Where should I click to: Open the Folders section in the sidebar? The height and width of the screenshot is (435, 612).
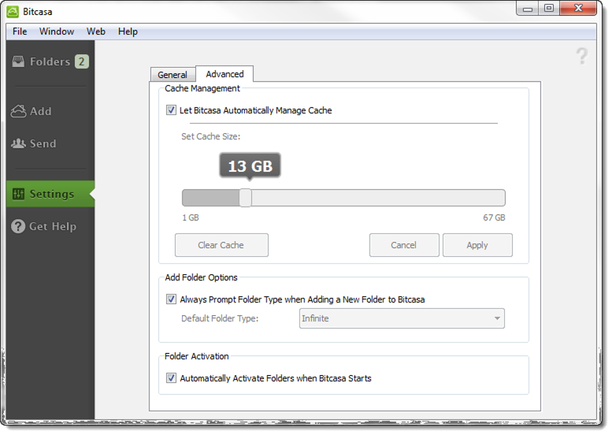click(50, 62)
